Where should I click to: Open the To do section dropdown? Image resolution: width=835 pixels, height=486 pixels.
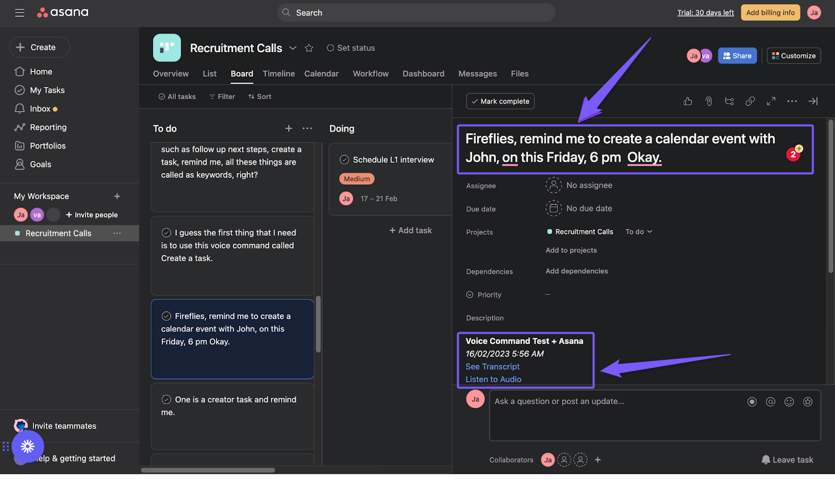pyautogui.click(x=639, y=232)
